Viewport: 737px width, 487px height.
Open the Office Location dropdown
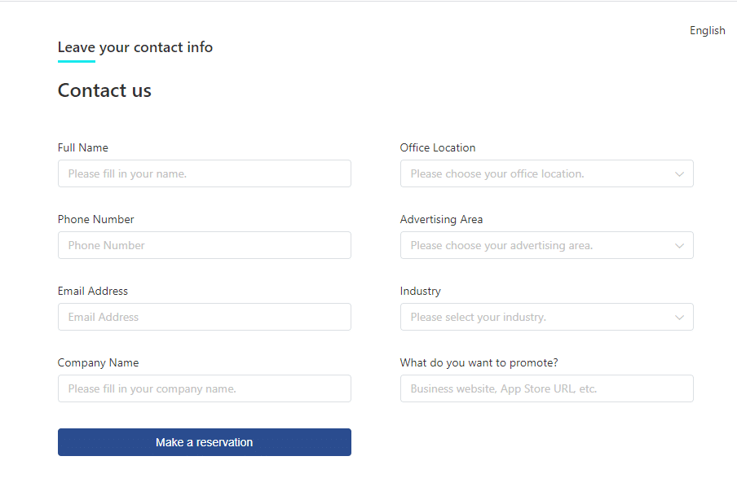[538, 173]
